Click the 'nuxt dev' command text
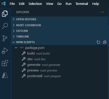 pyautogui.click(x=40, y=59)
